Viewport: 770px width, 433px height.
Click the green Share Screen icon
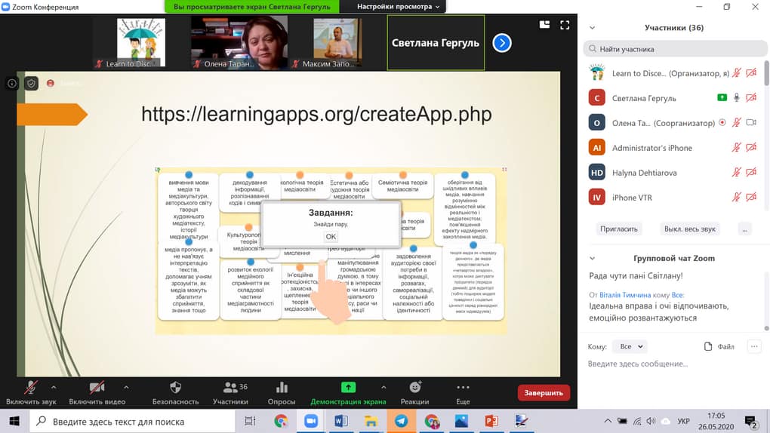(x=348, y=387)
